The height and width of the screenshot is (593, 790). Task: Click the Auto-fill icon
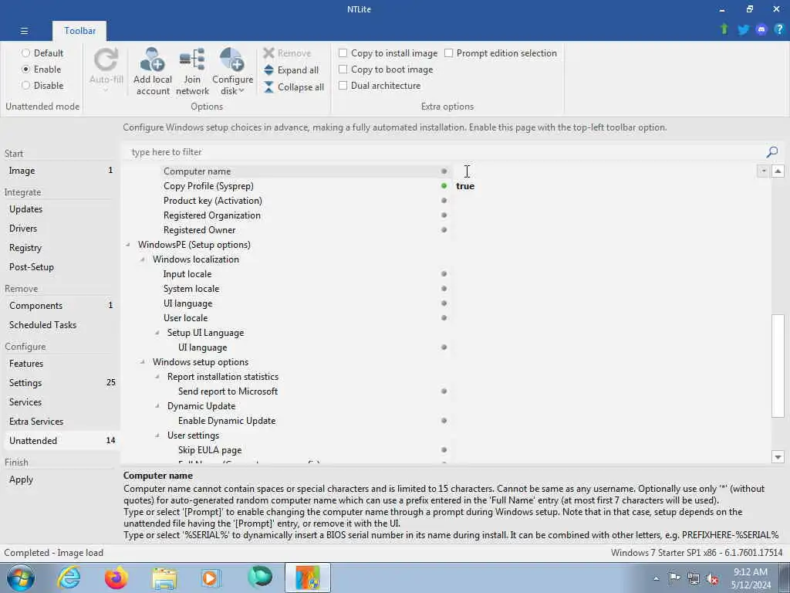point(106,60)
